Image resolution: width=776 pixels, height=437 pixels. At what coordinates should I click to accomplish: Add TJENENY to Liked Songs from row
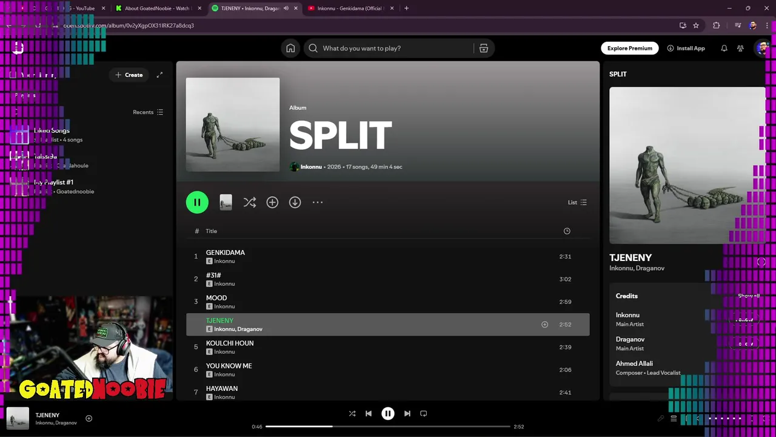point(544,325)
